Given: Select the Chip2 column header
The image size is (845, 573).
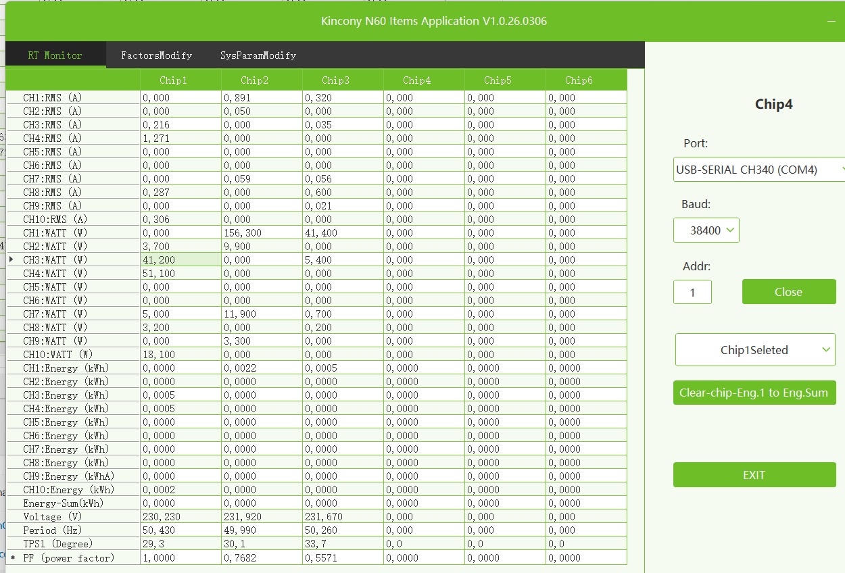Looking at the screenshot, I should click(254, 80).
